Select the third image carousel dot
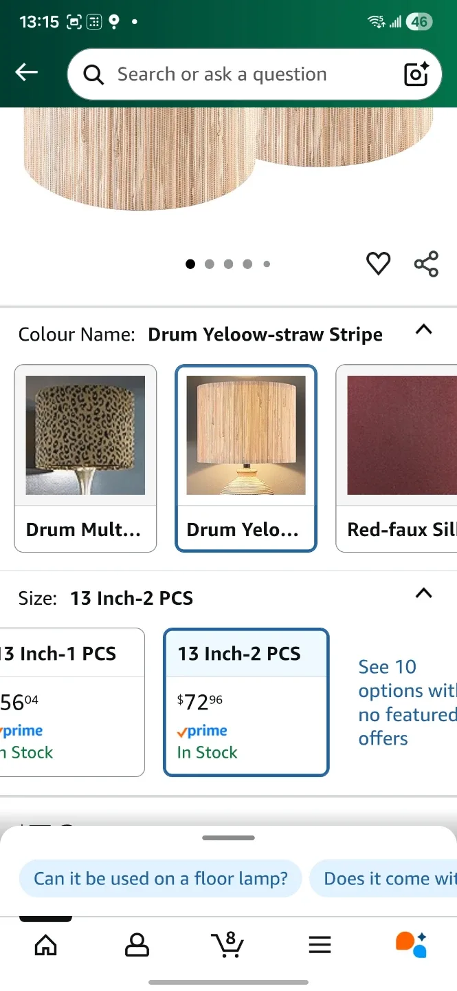Image resolution: width=457 pixels, height=991 pixels. click(x=228, y=264)
